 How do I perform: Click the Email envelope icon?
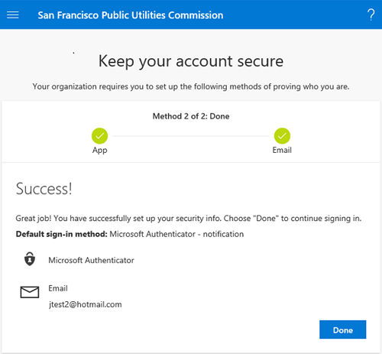(30, 292)
